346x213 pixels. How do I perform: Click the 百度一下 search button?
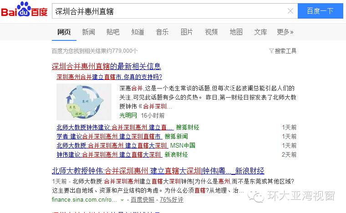click(x=320, y=11)
